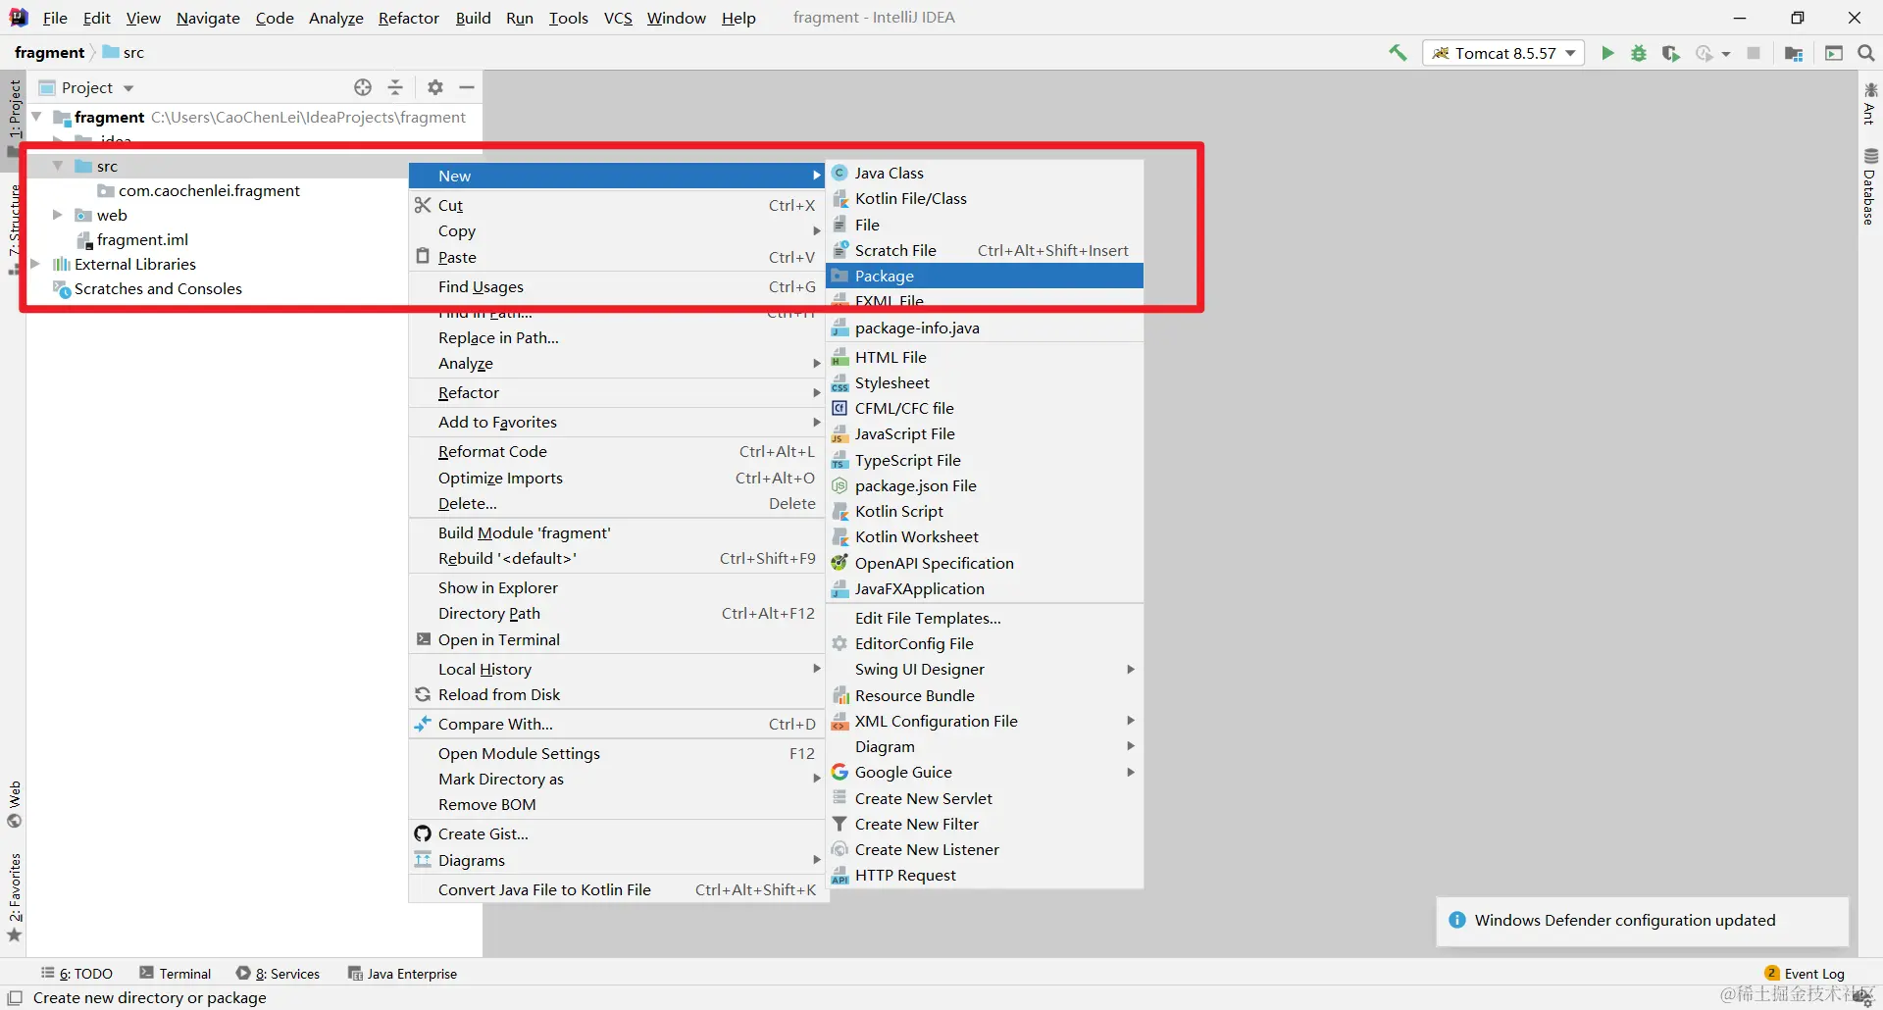The height and width of the screenshot is (1010, 1883).
Task: Run the Tomcat configuration with the play icon
Action: pyautogui.click(x=1607, y=53)
